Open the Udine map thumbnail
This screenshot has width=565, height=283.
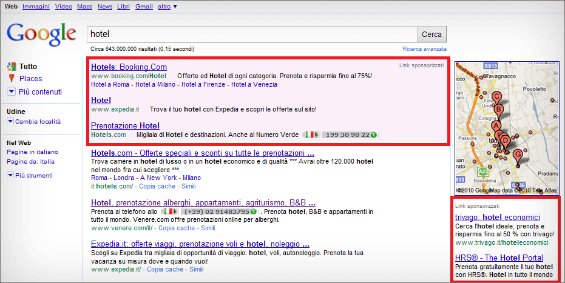[507, 128]
